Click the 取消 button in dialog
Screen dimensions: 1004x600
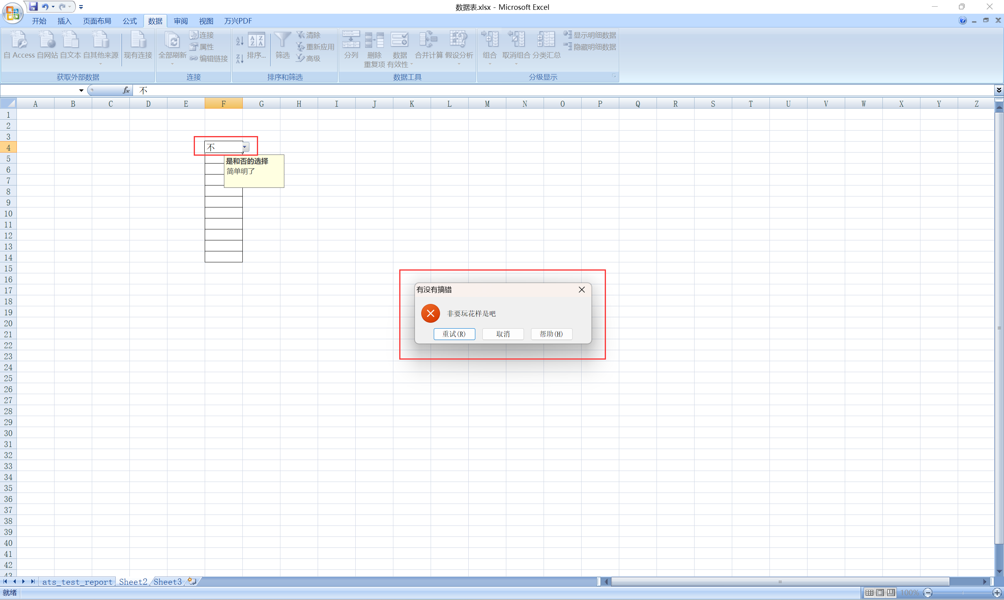(503, 334)
